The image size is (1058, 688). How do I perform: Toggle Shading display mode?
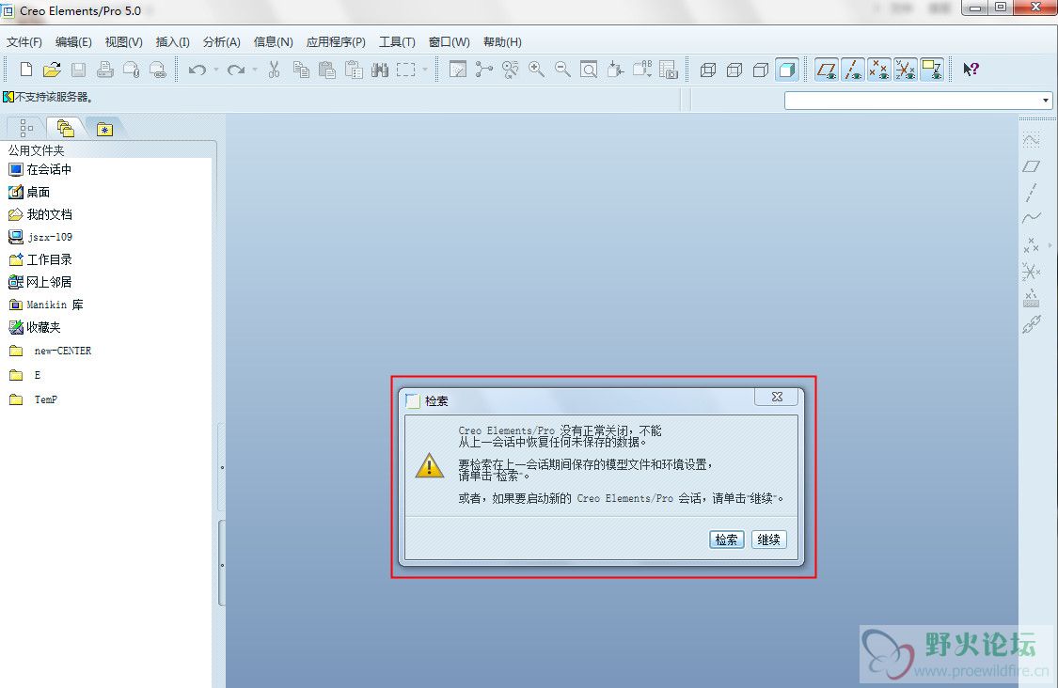787,70
